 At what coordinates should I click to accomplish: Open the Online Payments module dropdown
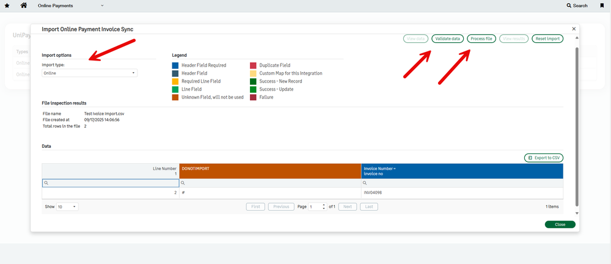71,5
